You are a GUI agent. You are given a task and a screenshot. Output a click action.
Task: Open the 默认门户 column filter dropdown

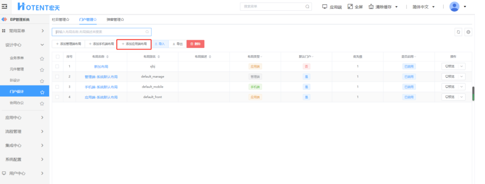point(313,56)
